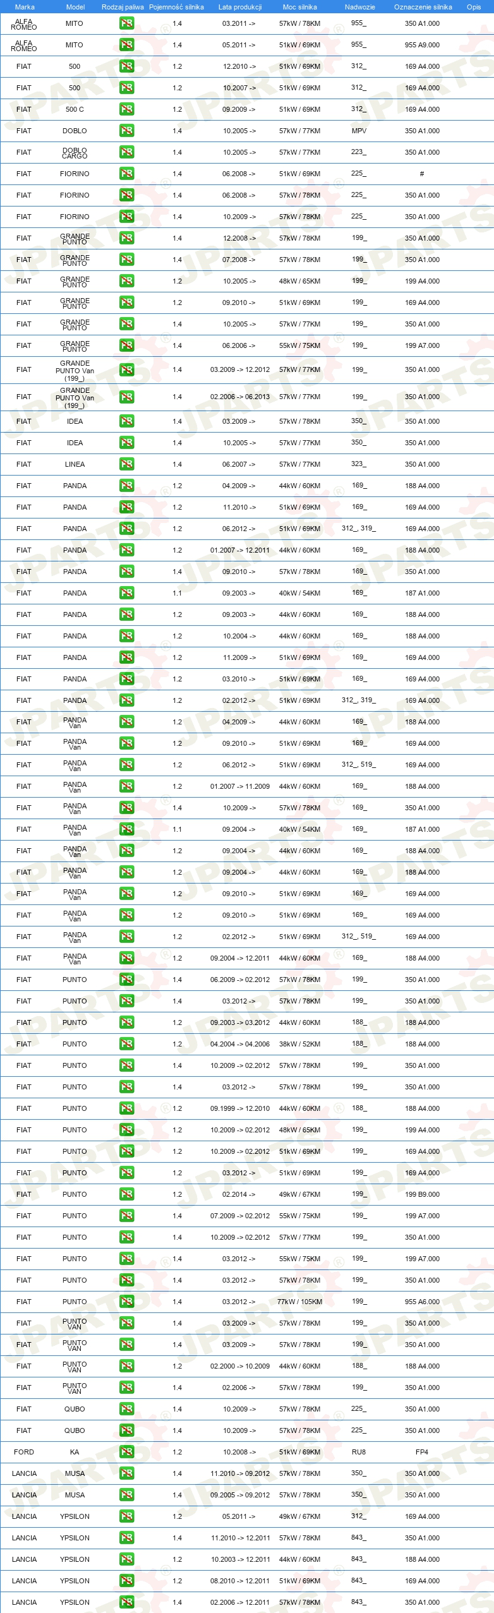Click production years '09.1999 -> 12.2010'
This screenshot has height=1613, width=494.
click(x=240, y=1108)
